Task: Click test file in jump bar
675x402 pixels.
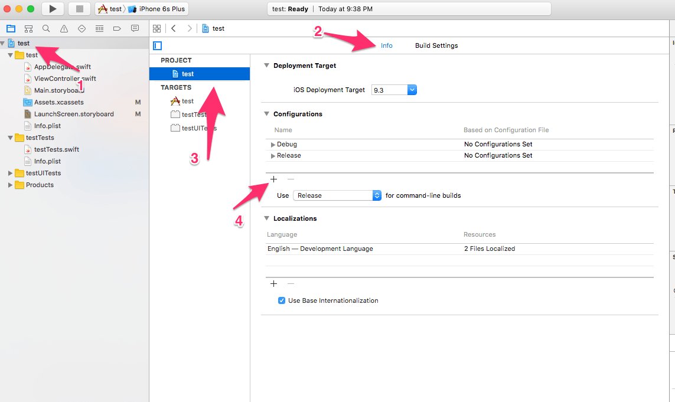Action: (213, 28)
